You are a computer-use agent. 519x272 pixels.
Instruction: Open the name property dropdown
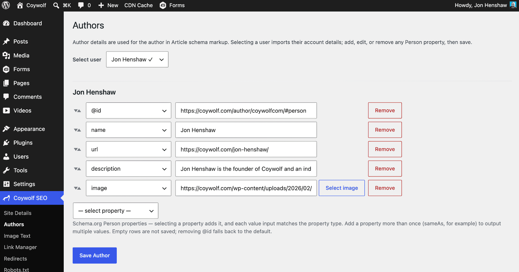coord(129,130)
